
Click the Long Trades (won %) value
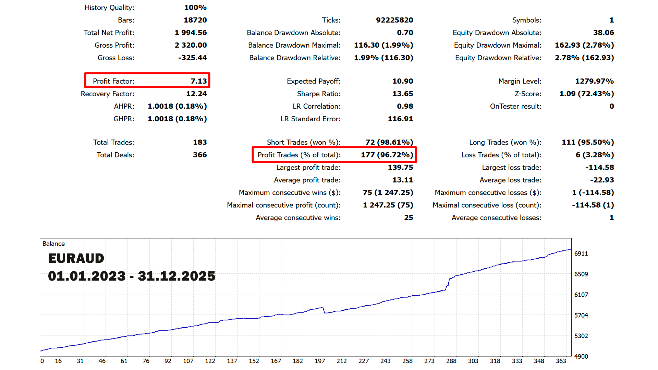tap(587, 142)
